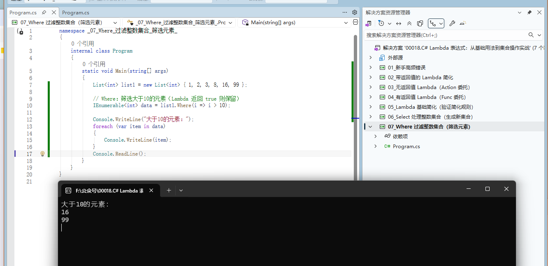Open the Main(string[] args) member dropdown

tap(294, 23)
